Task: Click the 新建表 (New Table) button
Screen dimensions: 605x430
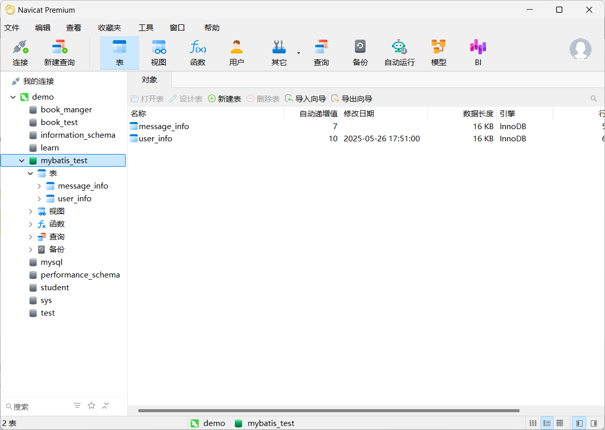Action: click(x=224, y=99)
